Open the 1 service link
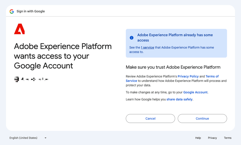 147,47
